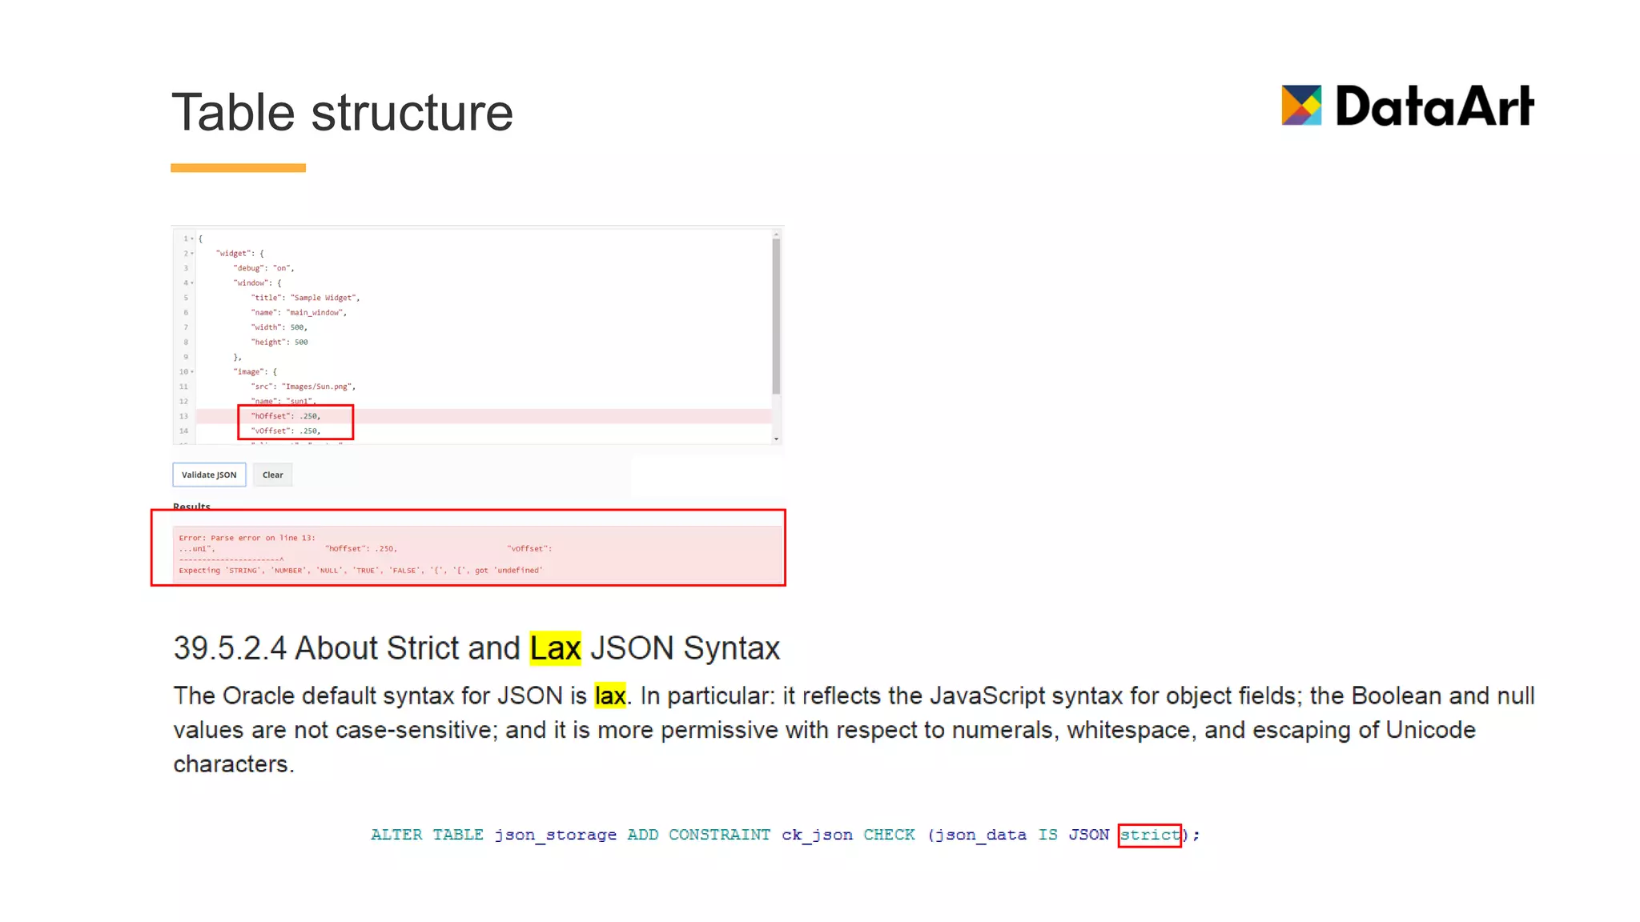Click the boxed "strict" keyword
This screenshot has height=922, width=1640.
tap(1149, 835)
